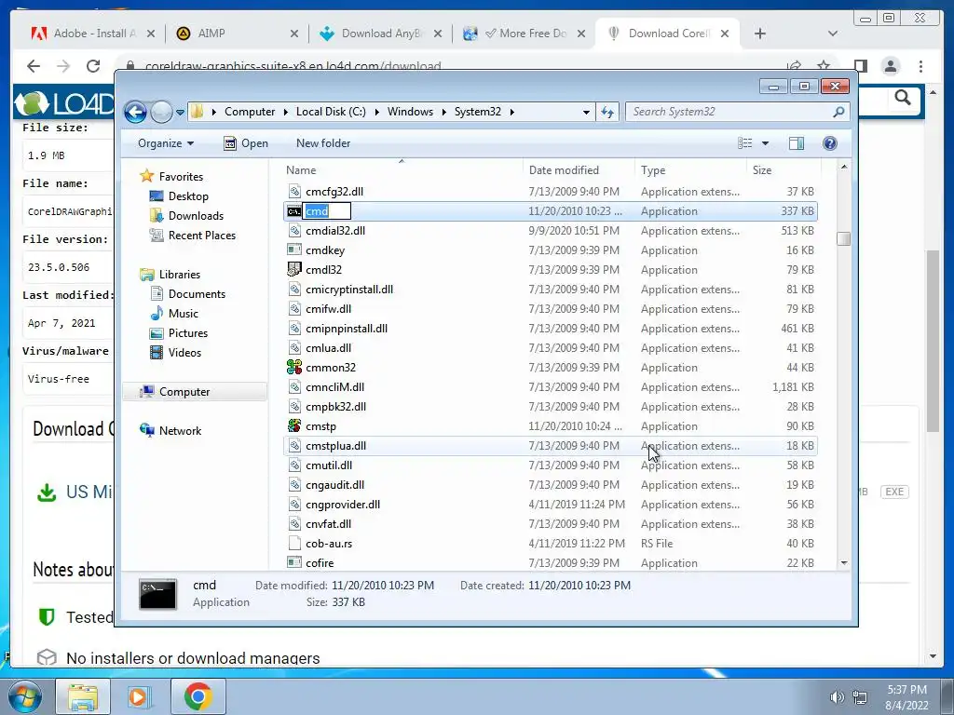Click Computer breadcrumb in address bar

click(250, 112)
